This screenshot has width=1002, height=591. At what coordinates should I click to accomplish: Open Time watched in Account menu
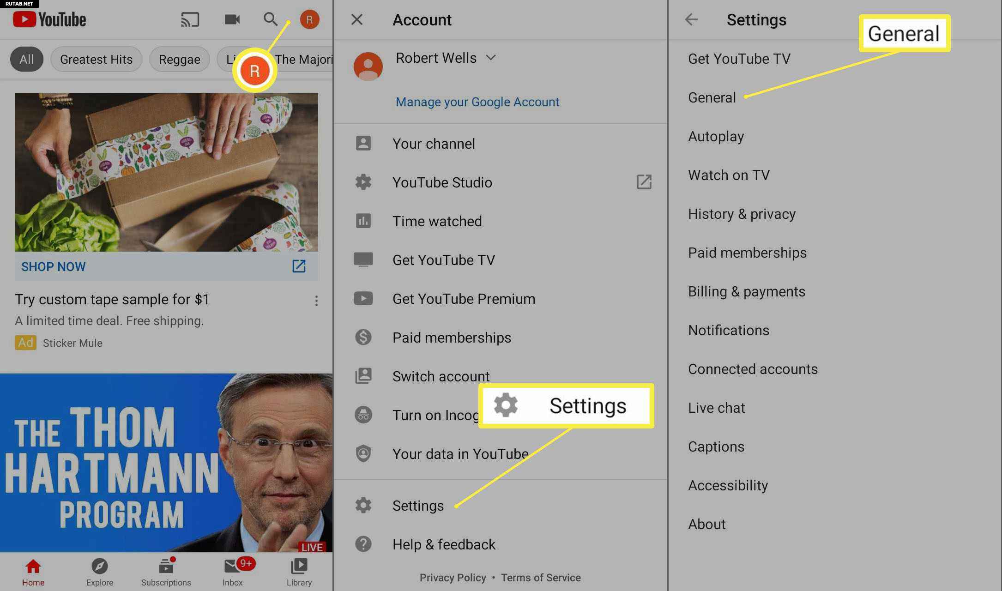click(501, 221)
